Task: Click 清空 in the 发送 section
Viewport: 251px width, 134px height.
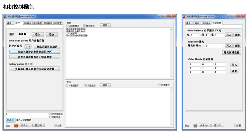Action: click(x=105, y=85)
